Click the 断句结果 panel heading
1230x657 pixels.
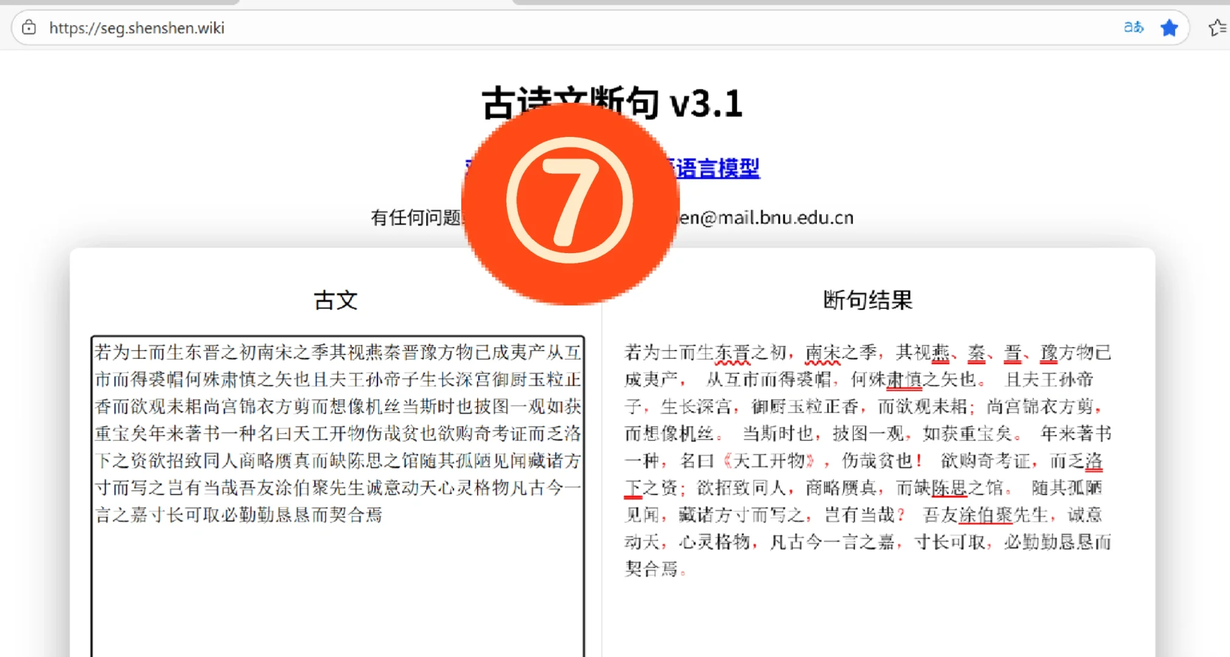[x=867, y=300]
